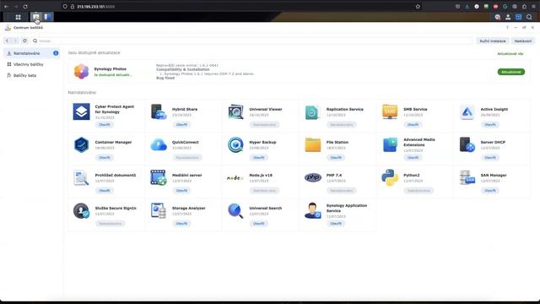540x304 pixels.
Task: Click the File Station folder icon
Action: (313, 144)
